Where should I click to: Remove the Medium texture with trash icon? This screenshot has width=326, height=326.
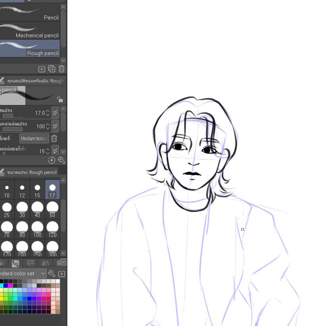(54, 139)
